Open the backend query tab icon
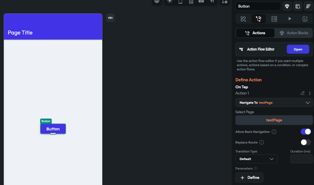The width and height of the screenshot is (314, 185). (274, 19)
